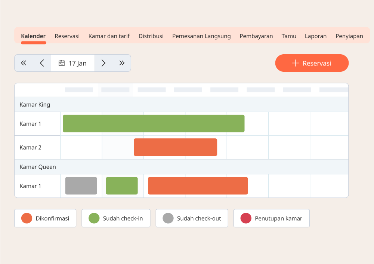Image resolution: width=374 pixels, height=264 pixels.
Task: Collapse the Kamar Queen group header
Action: [x=38, y=167]
